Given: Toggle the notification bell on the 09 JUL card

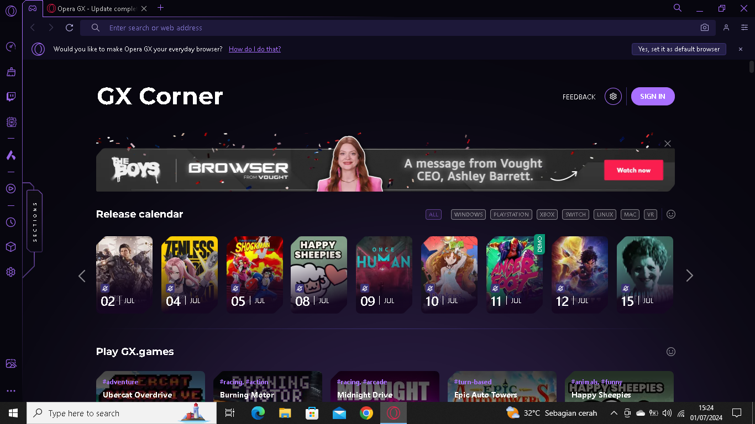Looking at the screenshot, I should (x=365, y=288).
